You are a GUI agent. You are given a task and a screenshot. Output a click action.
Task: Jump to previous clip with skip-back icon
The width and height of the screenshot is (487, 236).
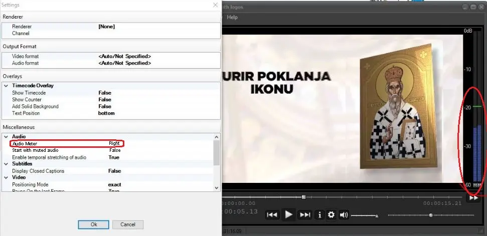click(x=272, y=214)
